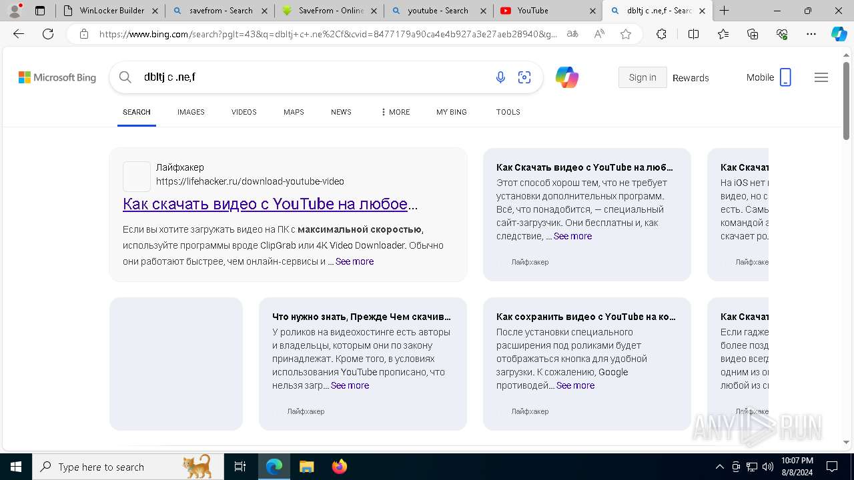
Task: Open the notification center icon
Action: point(832,467)
